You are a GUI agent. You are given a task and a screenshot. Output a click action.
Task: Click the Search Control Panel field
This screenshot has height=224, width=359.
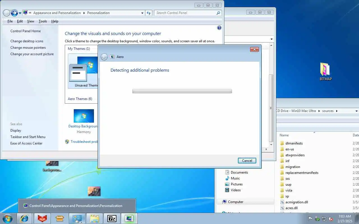[185, 13]
